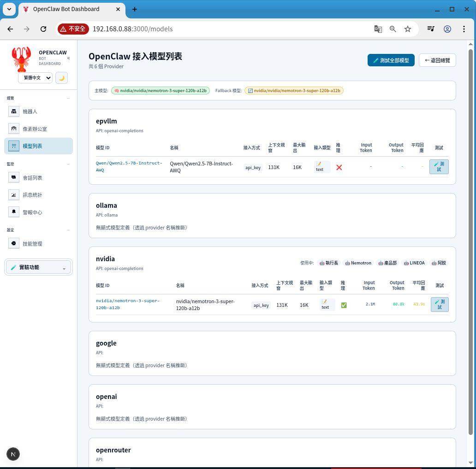Open the 繁體中文 language dropdown
Image resolution: width=476 pixels, height=469 pixels.
[x=35, y=78]
